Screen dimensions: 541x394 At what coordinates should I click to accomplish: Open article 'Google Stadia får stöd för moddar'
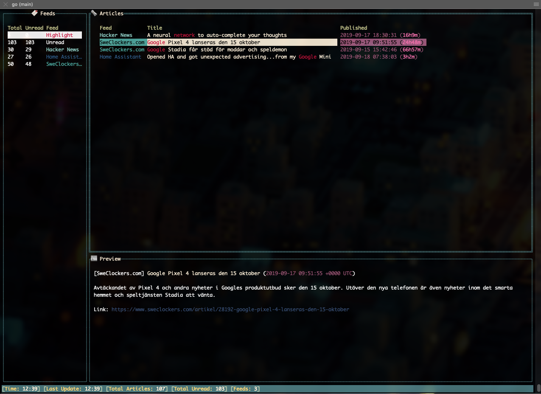[217, 50]
